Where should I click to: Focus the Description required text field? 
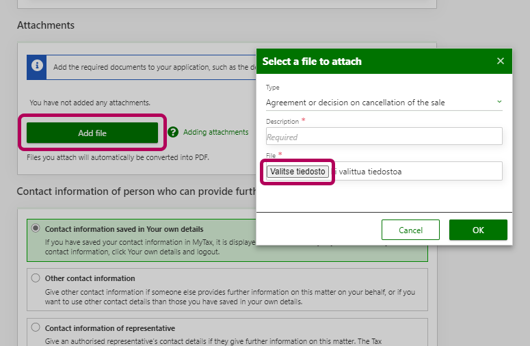pos(384,137)
